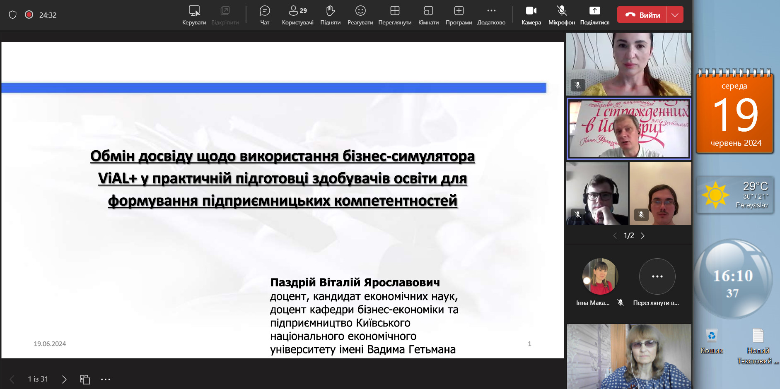Open slide options ellipsis below presentation

point(106,379)
